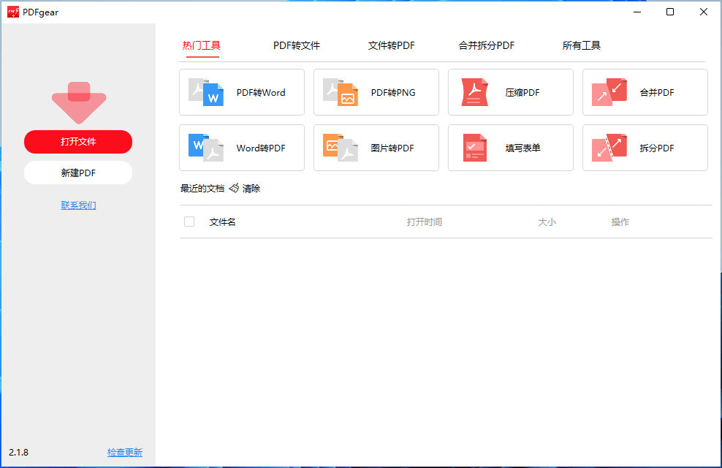
Task: Click the 图片转PDF icon
Action: (x=341, y=148)
